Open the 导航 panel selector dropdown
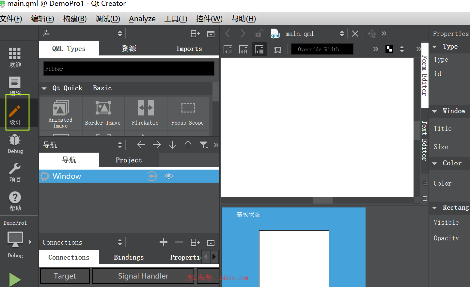Image resolution: width=470 pixels, height=287 pixels. click(120, 145)
